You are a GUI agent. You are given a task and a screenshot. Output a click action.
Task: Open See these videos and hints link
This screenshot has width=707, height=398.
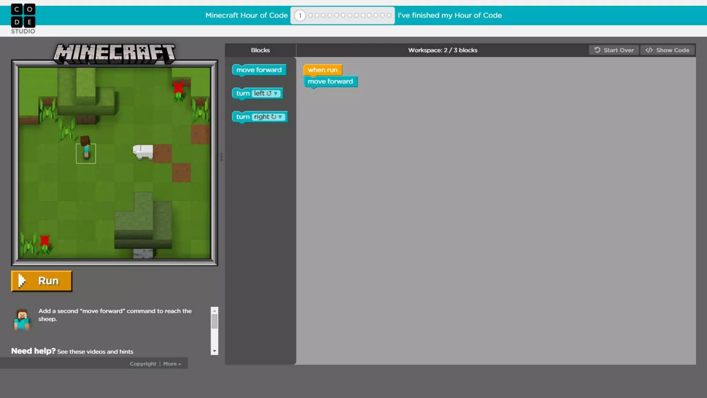tap(95, 351)
